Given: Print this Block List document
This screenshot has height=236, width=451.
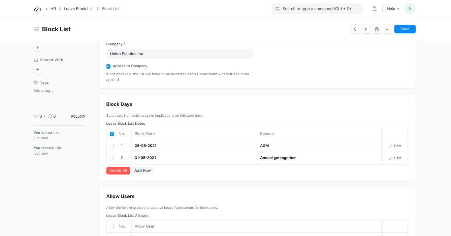Looking at the screenshot, I should 377,29.
